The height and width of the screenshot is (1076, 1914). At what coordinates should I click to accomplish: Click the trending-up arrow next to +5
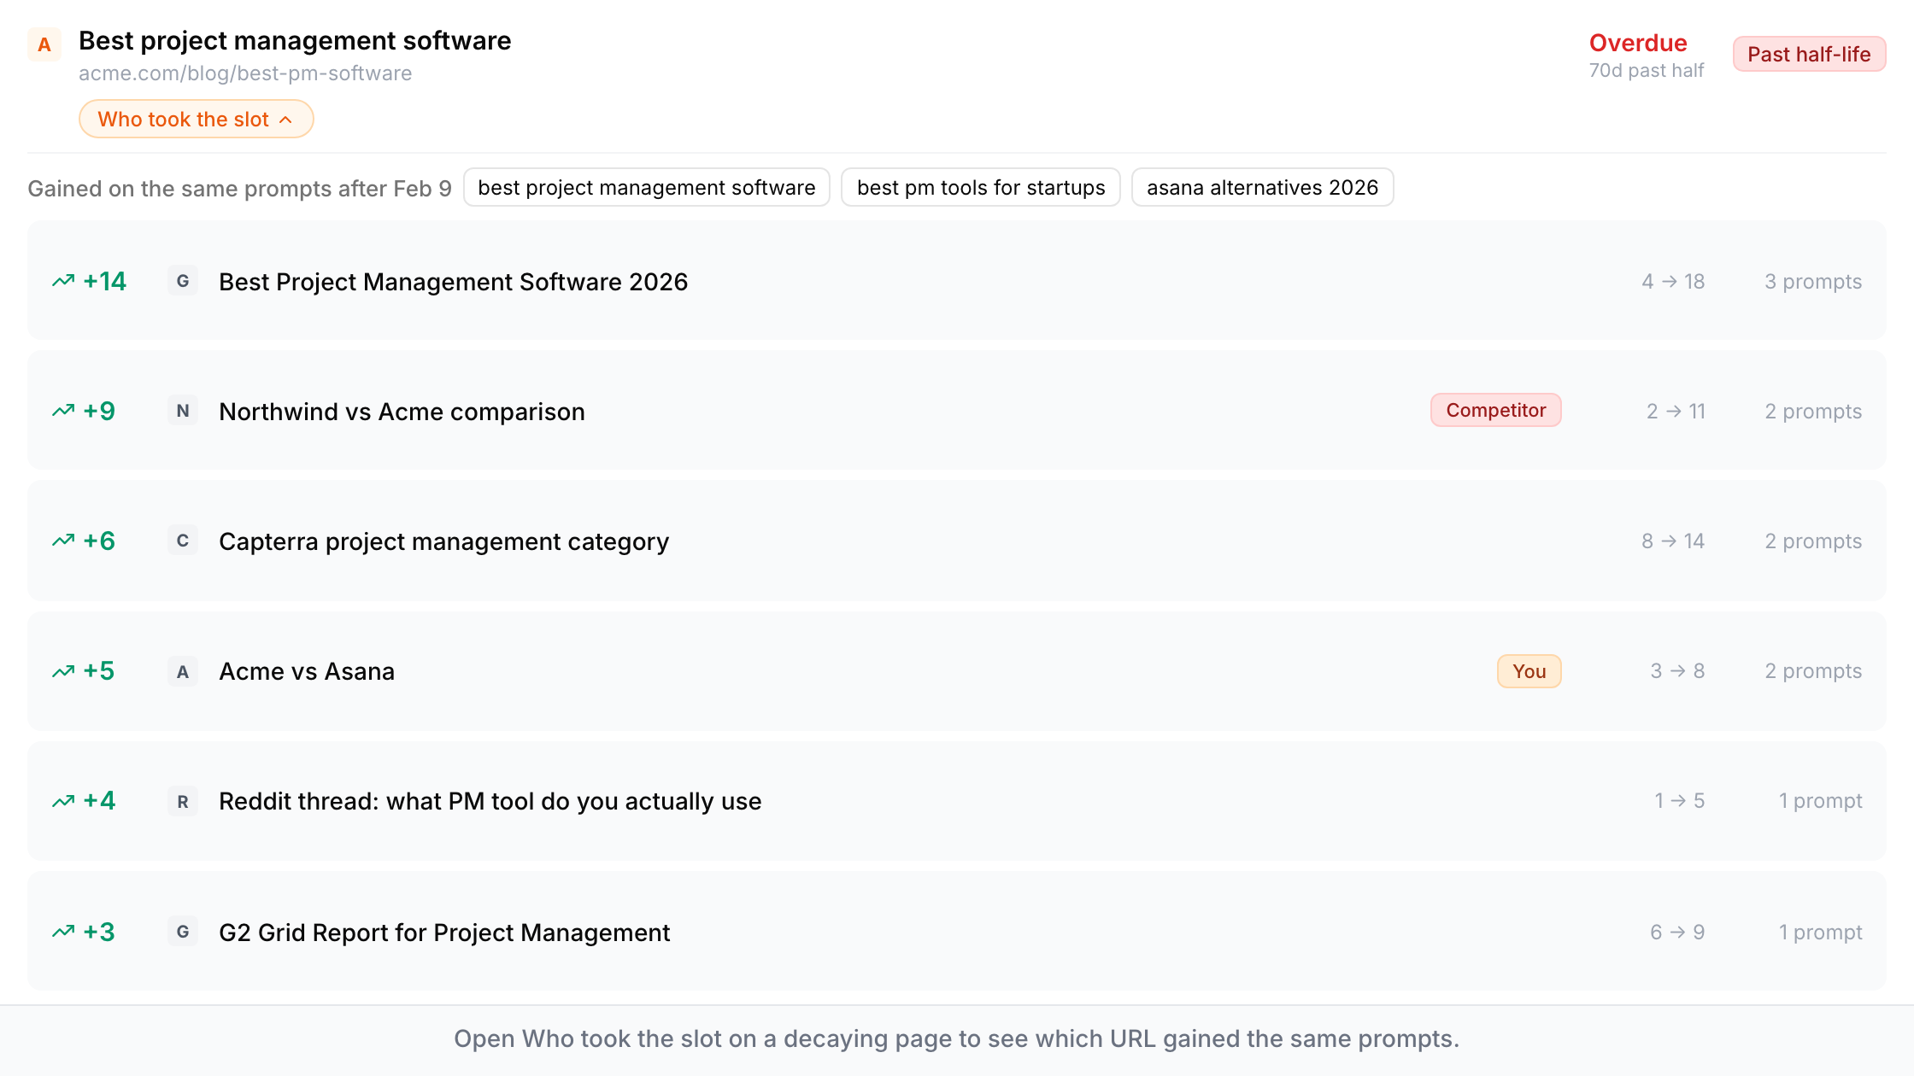click(63, 671)
